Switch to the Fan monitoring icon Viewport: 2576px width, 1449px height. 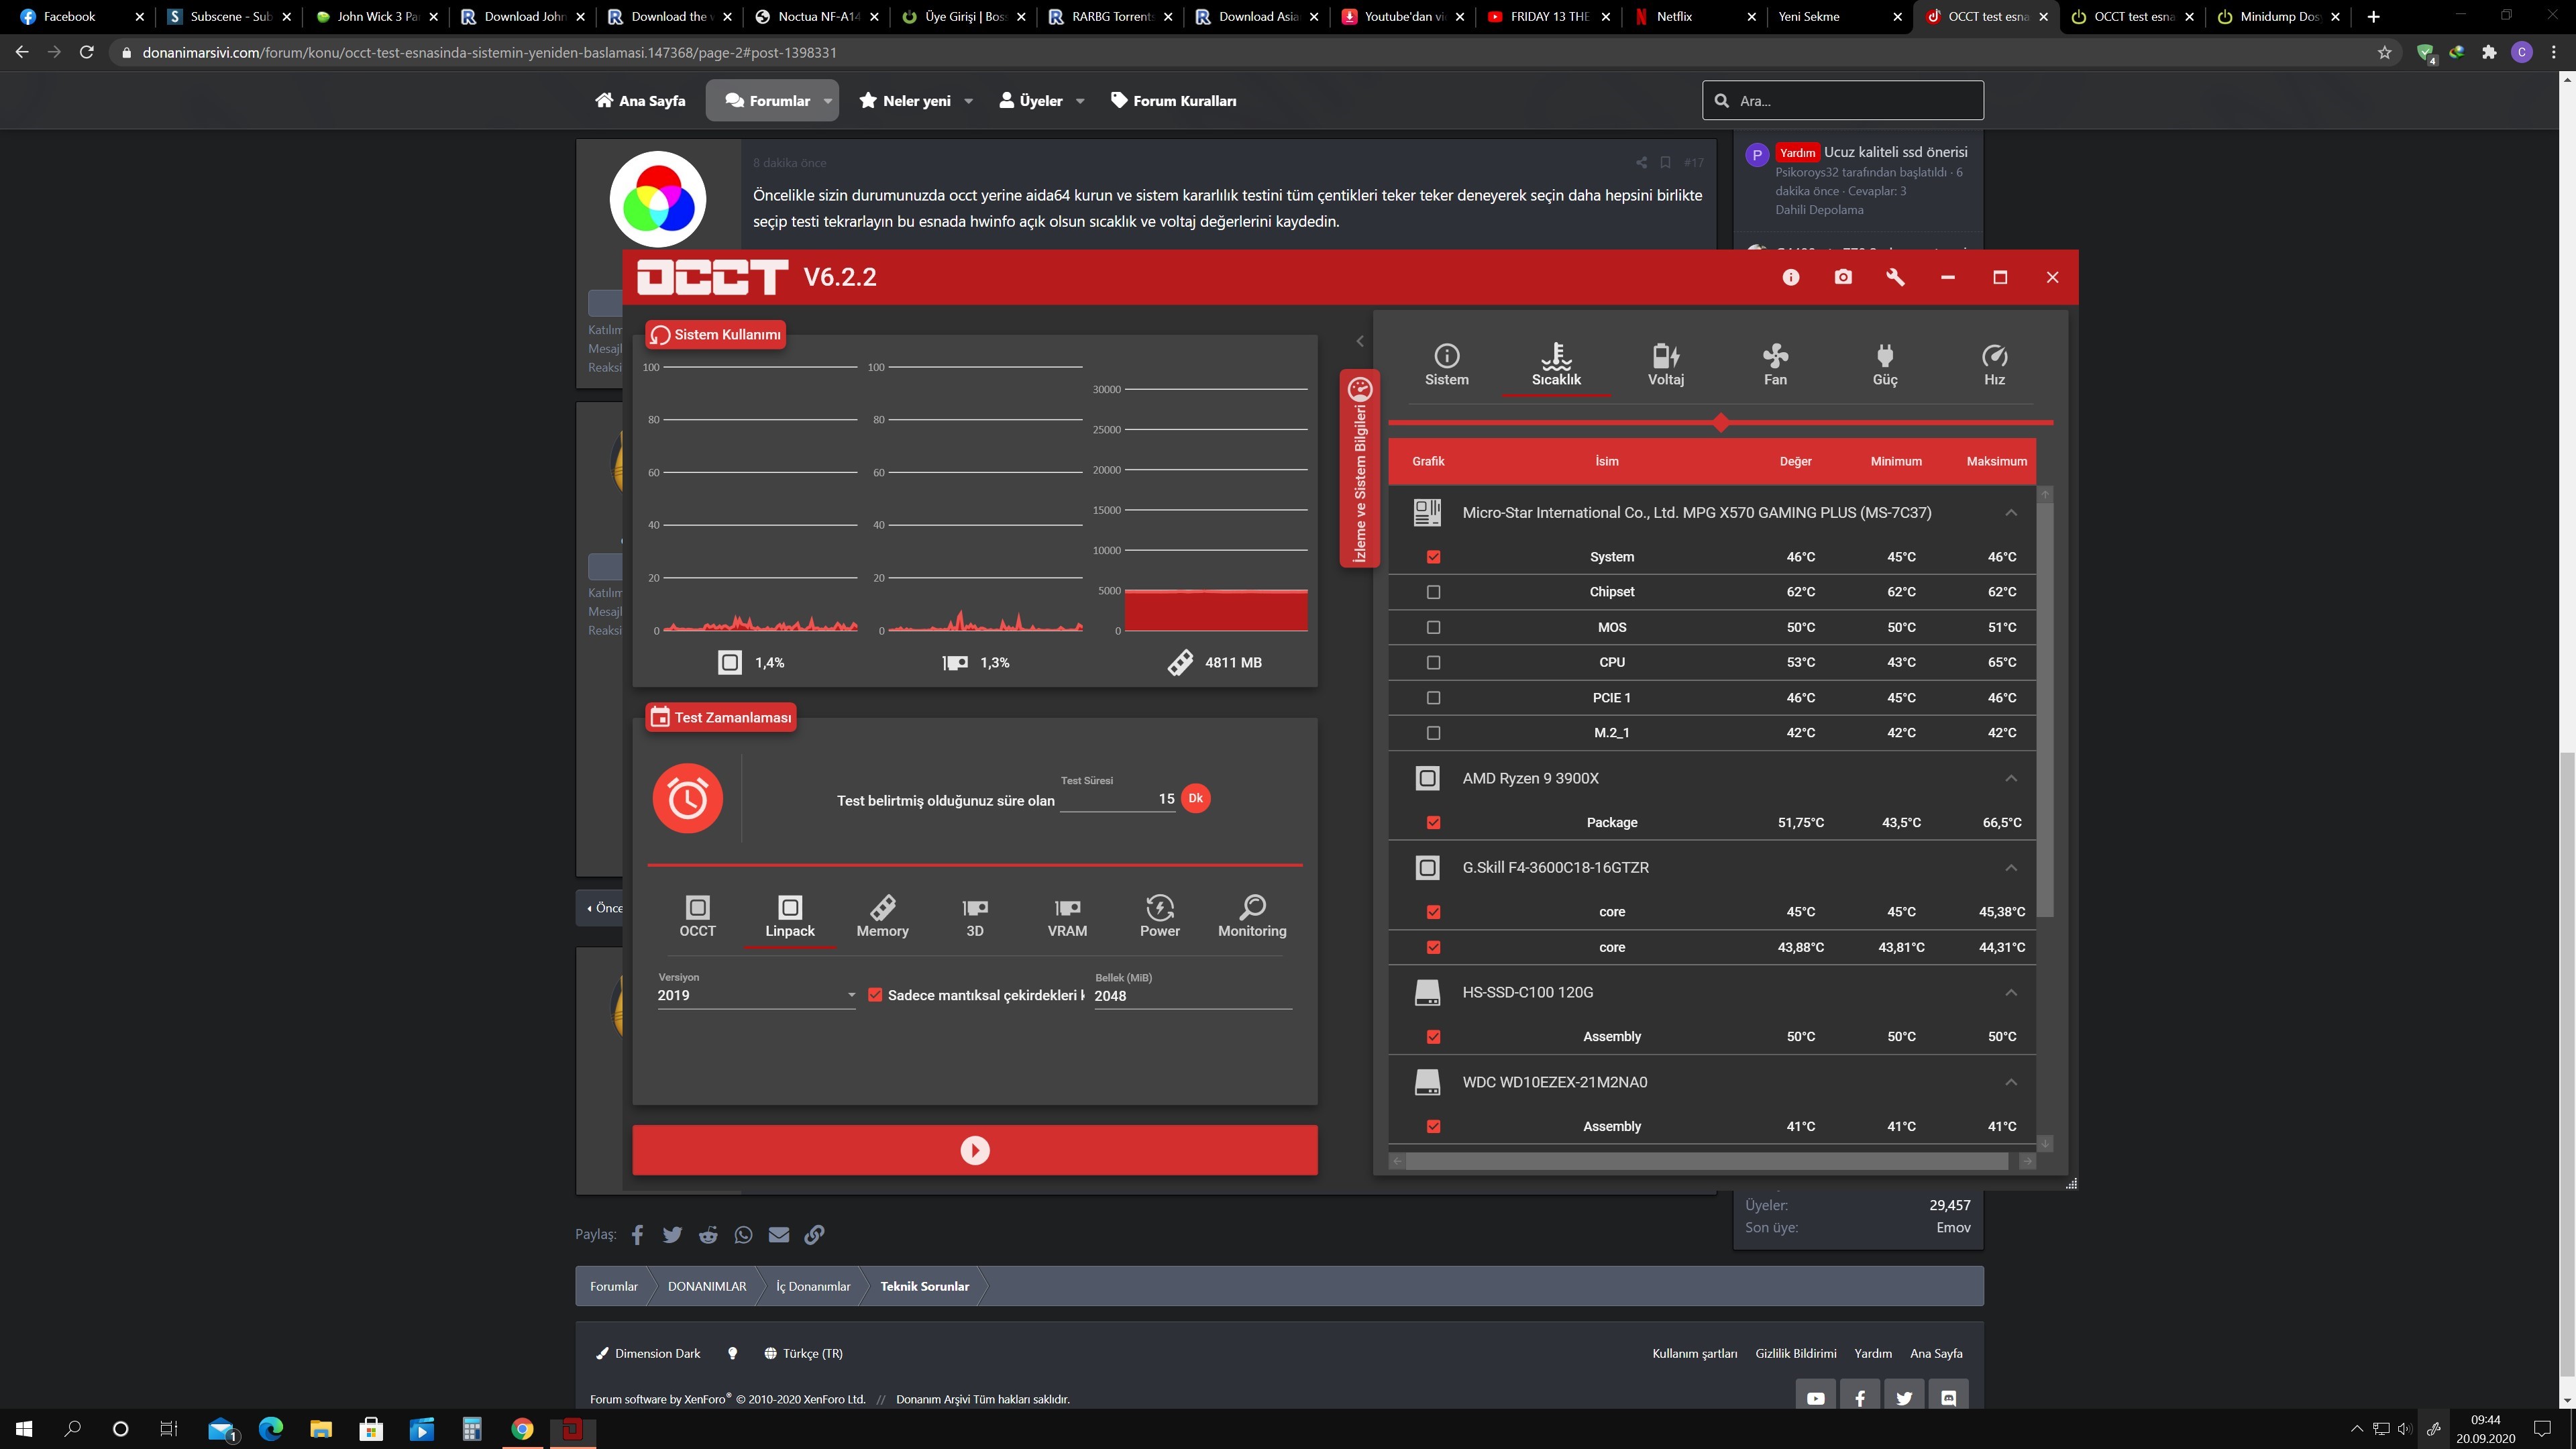[x=1775, y=364]
